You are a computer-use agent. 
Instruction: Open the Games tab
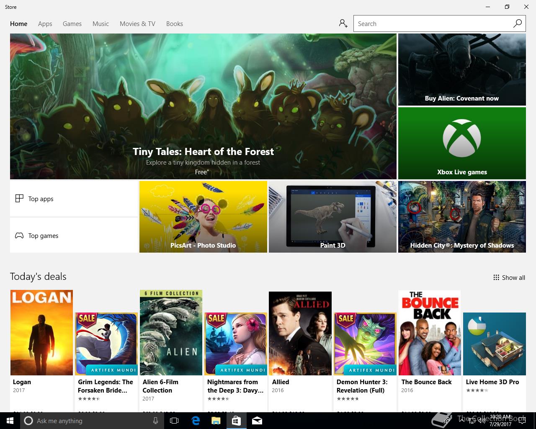[x=72, y=23]
